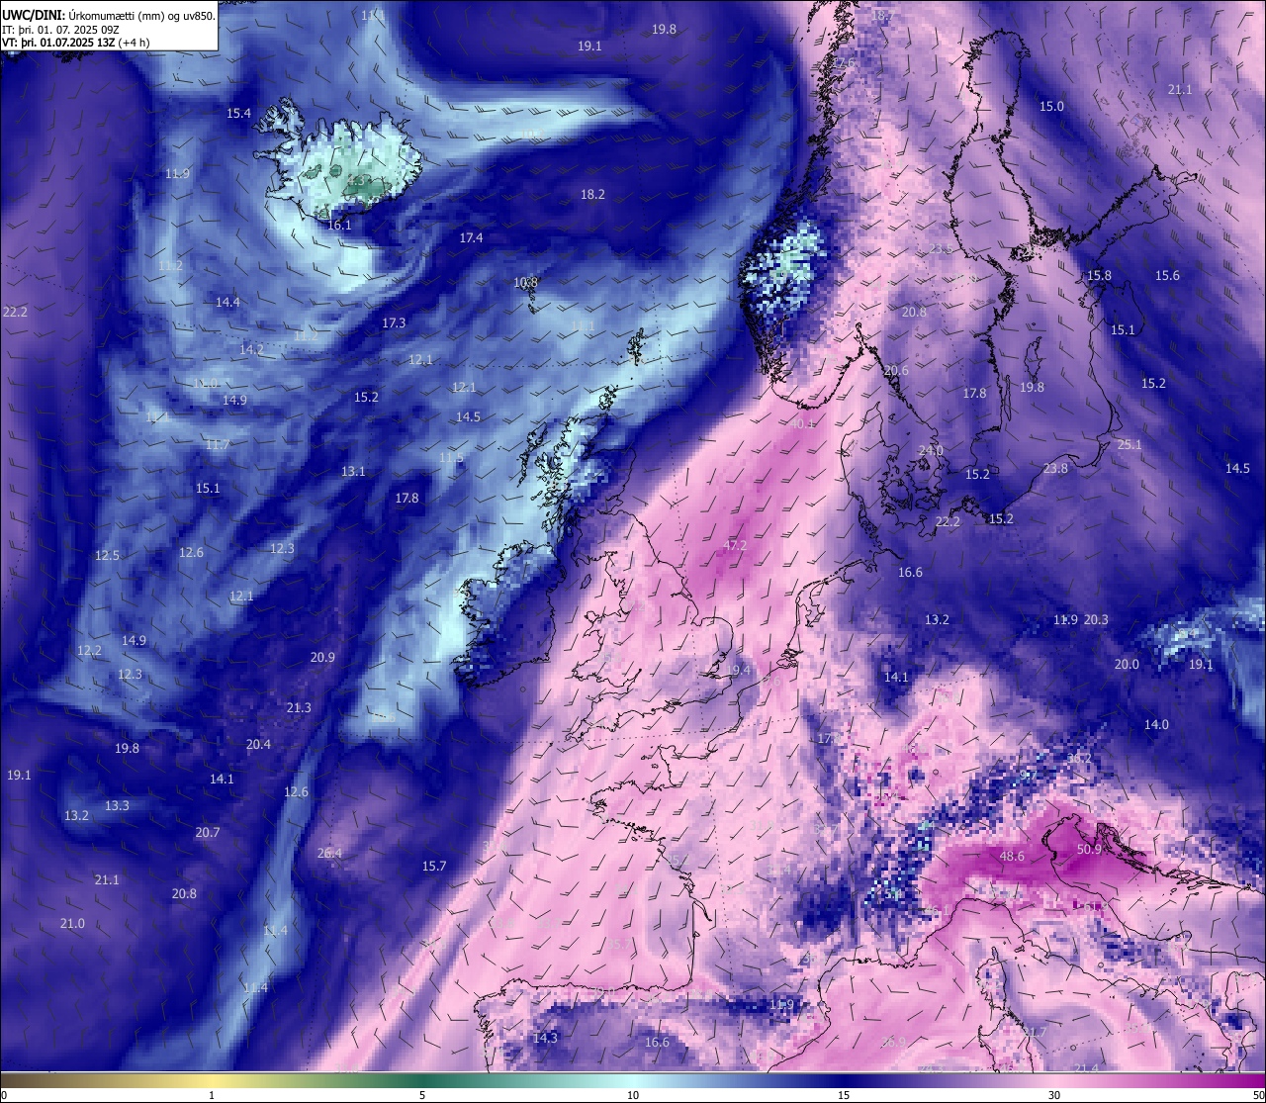Click the 25.1 map value
This screenshot has height=1103, width=1266.
point(1130,445)
